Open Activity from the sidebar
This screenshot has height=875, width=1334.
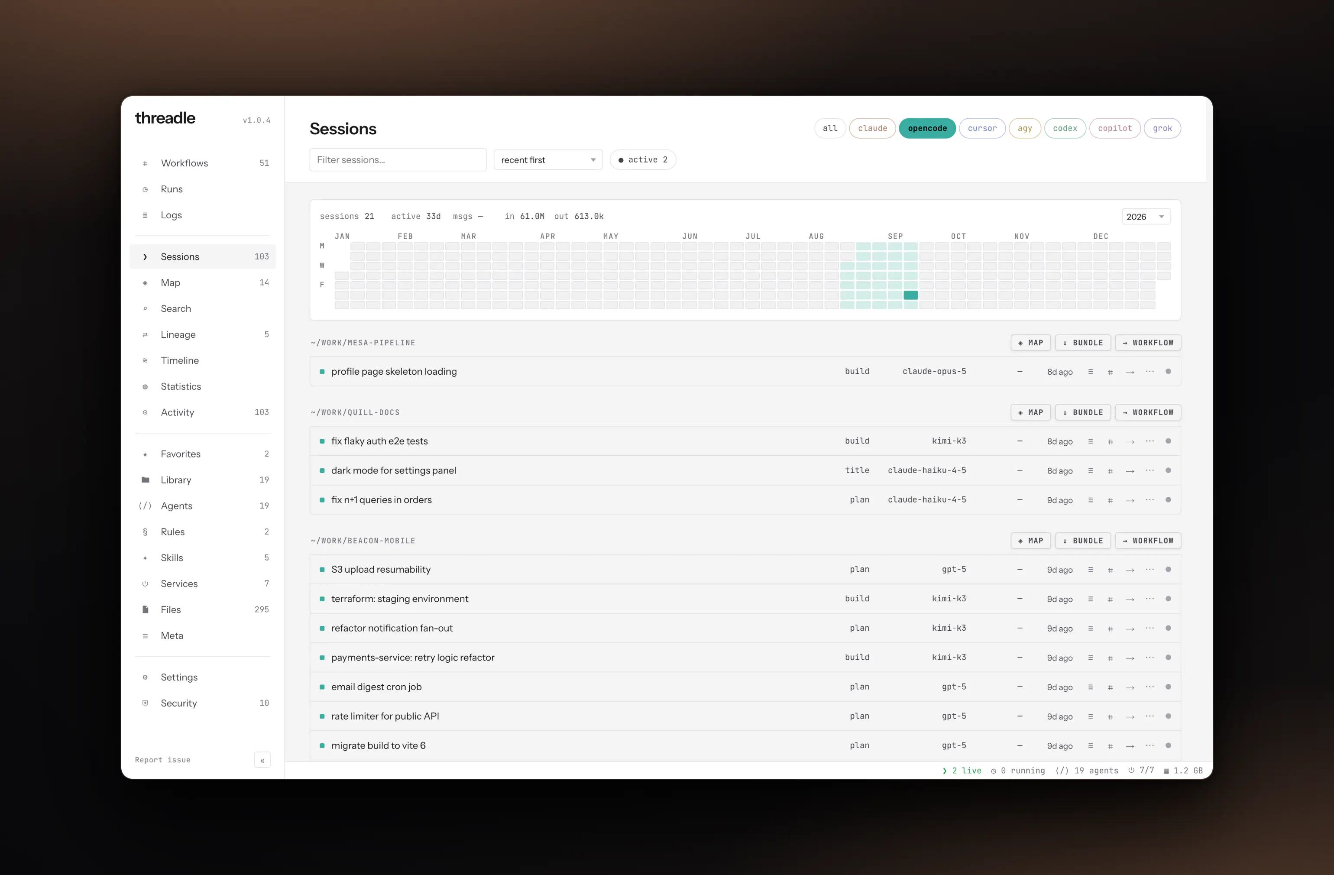[203, 412]
